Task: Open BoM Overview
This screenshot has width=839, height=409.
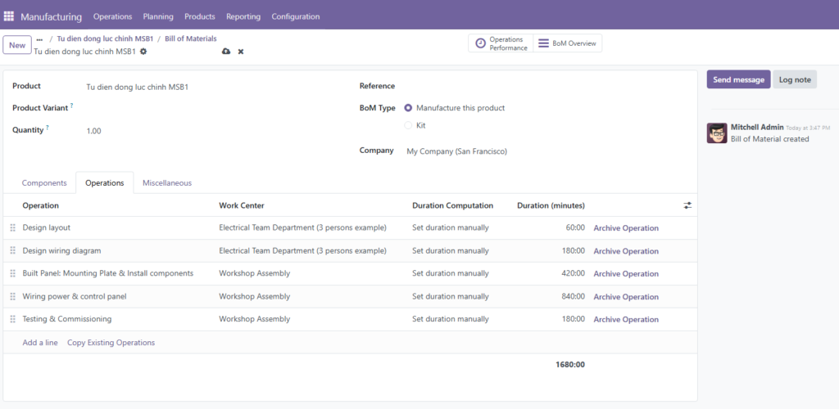Action: tap(568, 43)
